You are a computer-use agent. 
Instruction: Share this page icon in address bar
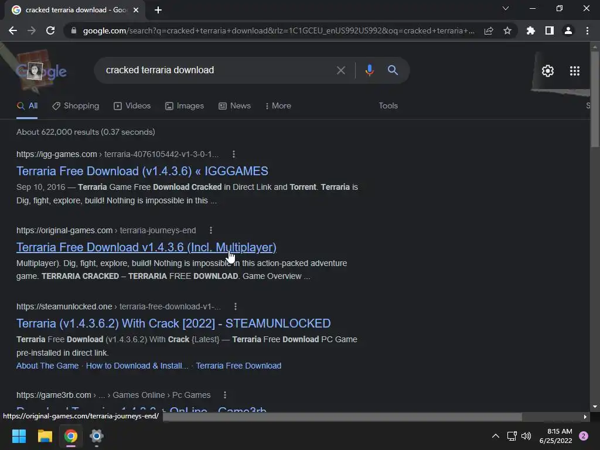coord(489,31)
